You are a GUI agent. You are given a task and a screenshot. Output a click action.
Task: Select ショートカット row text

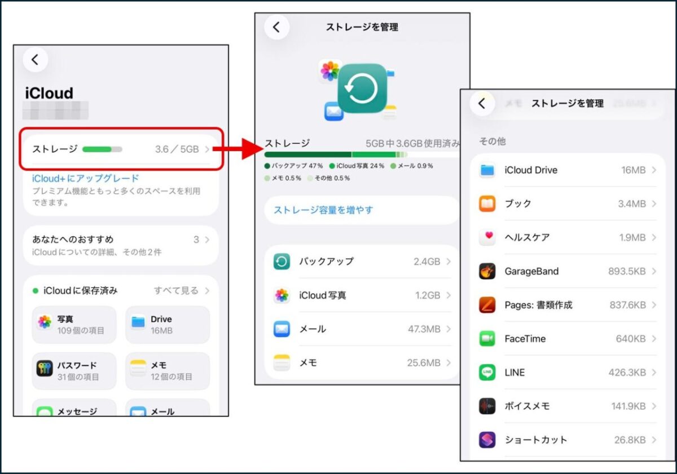[x=536, y=440]
